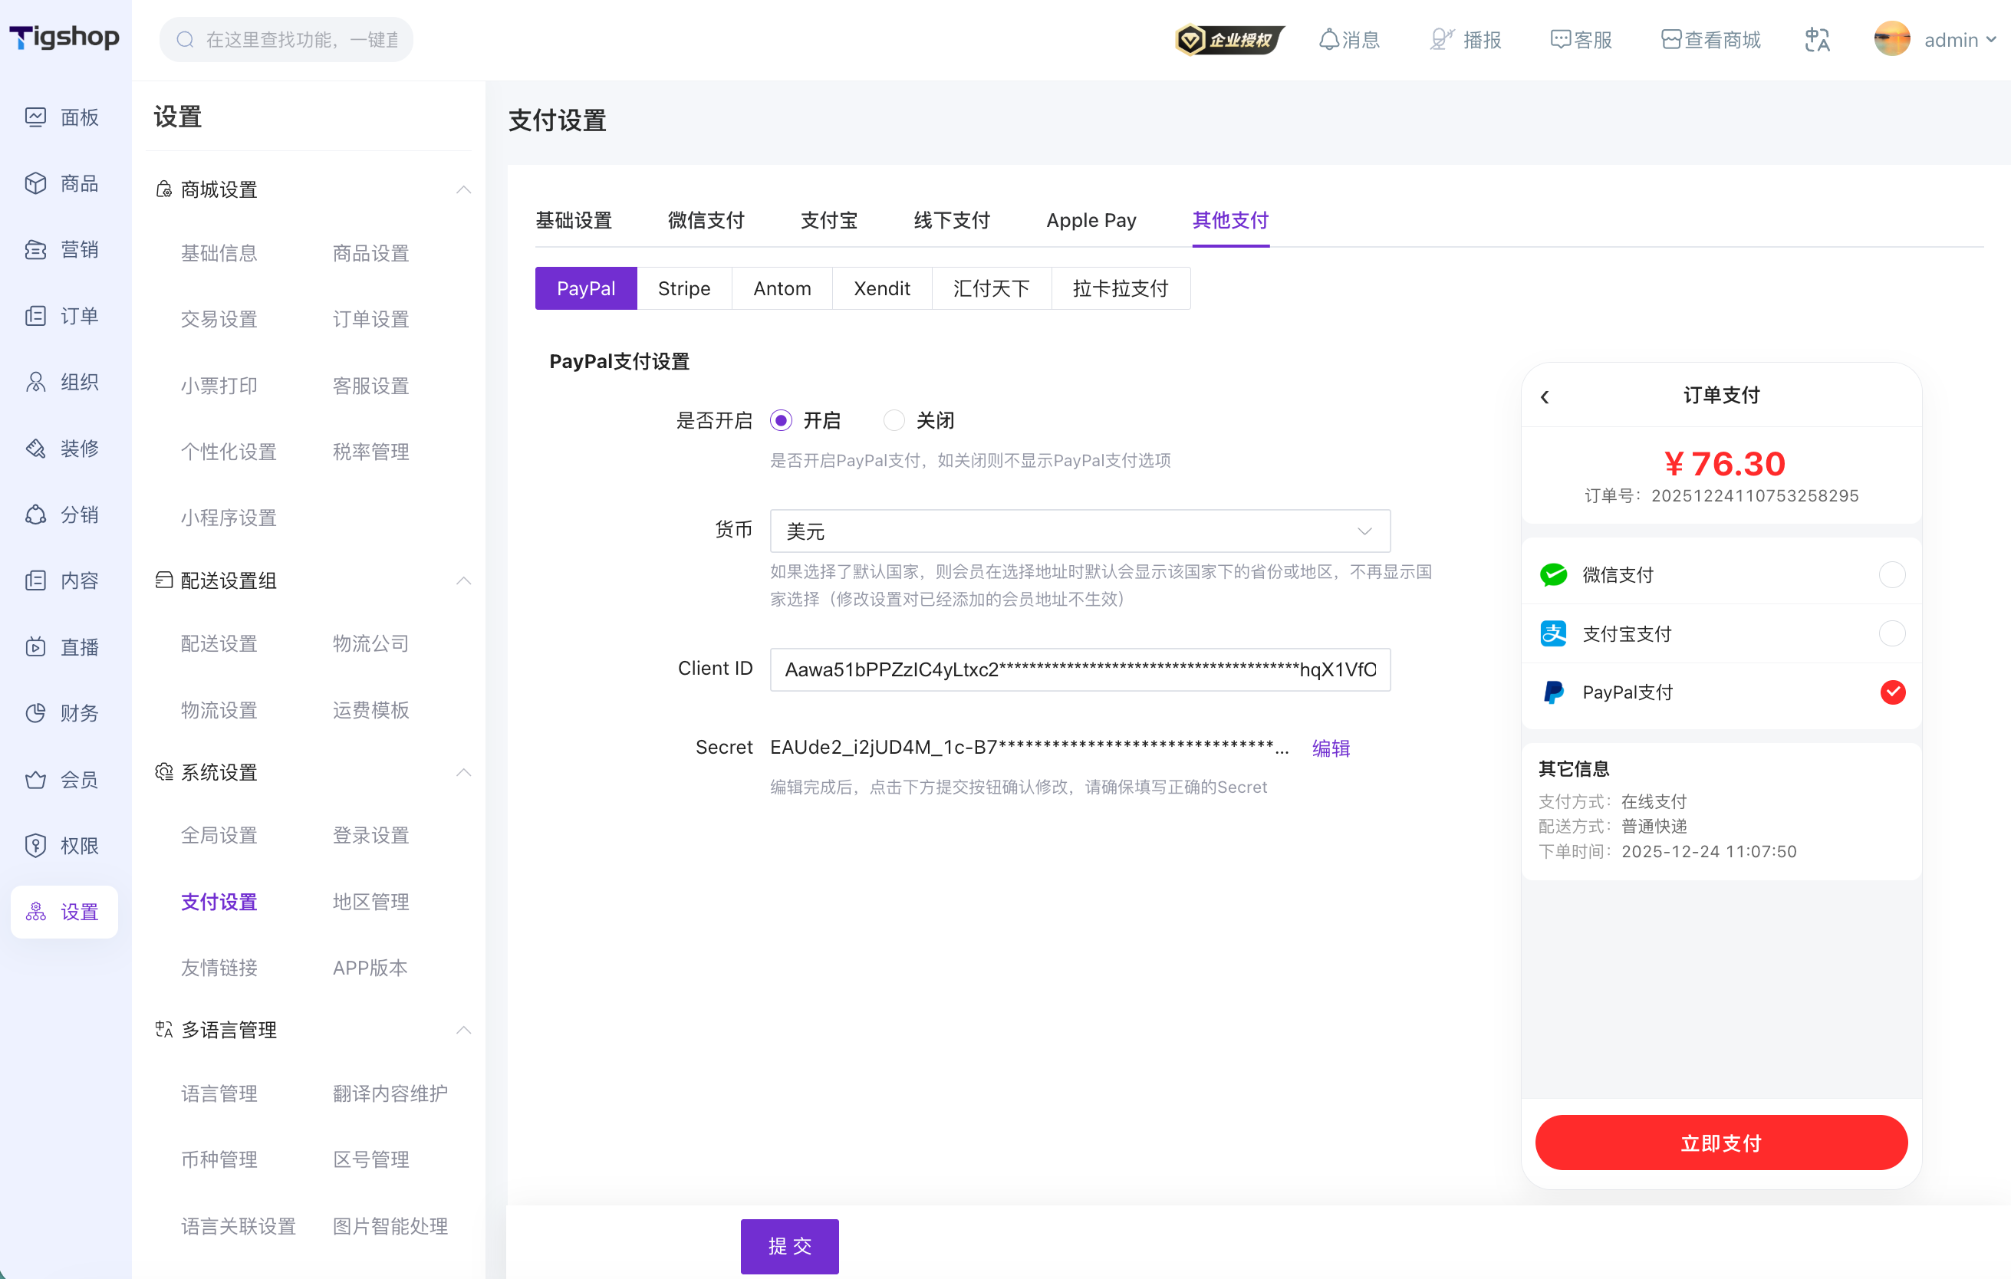Click the function search box
The height and width of the screenshot is (1279, 2011).
pos(286,39)
